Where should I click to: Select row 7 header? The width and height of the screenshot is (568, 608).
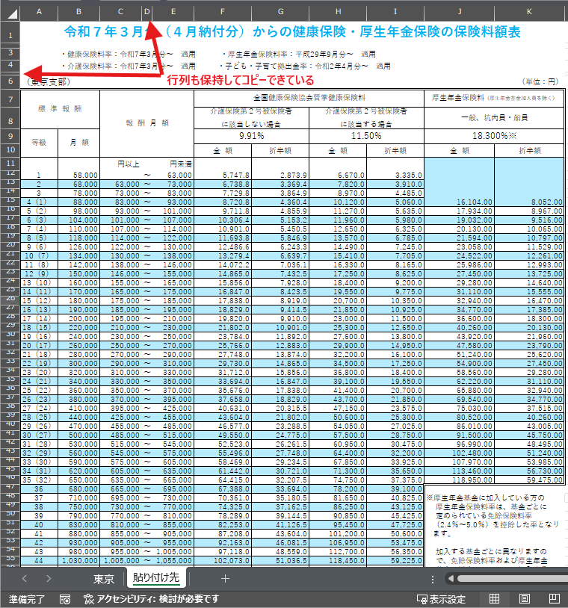pyautogui.click(x=10, y=99)
